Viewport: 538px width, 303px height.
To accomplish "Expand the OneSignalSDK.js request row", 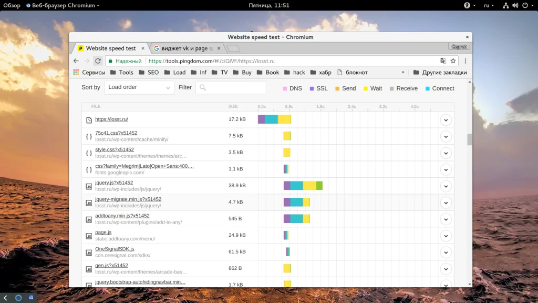I will click(x=446, y=252).
